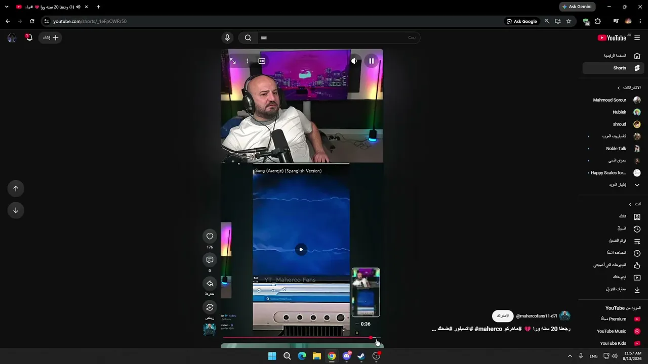Start voice search with the microphone
648x364 pixels.
coord(227,37)
